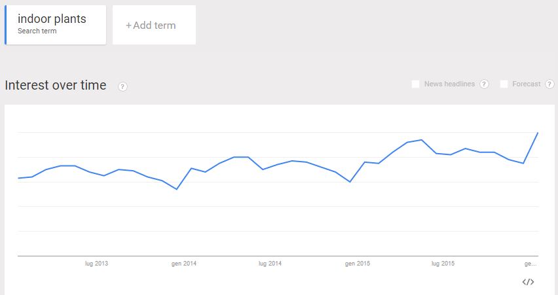Viewport: 558px width, 295px height.
Task: Click the lug 2014 axis label
Action: [270, 264]
